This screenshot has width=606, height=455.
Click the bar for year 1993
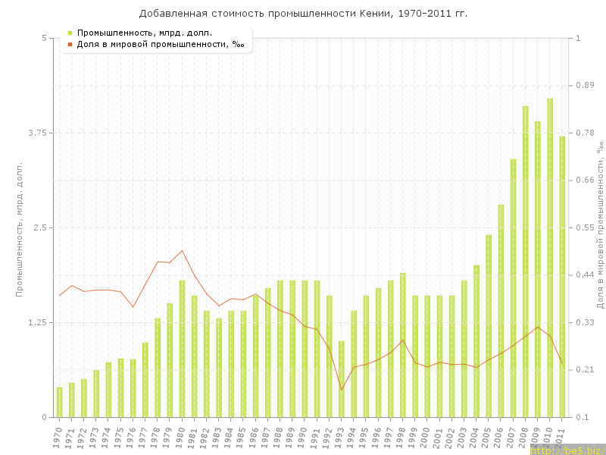tap(341, 379)
